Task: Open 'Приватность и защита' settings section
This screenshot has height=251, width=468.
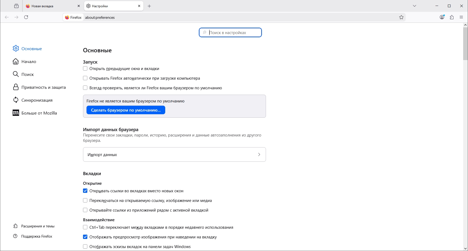Action: pos(44,87)
